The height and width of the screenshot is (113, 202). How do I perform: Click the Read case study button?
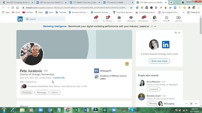click(159, 61)
